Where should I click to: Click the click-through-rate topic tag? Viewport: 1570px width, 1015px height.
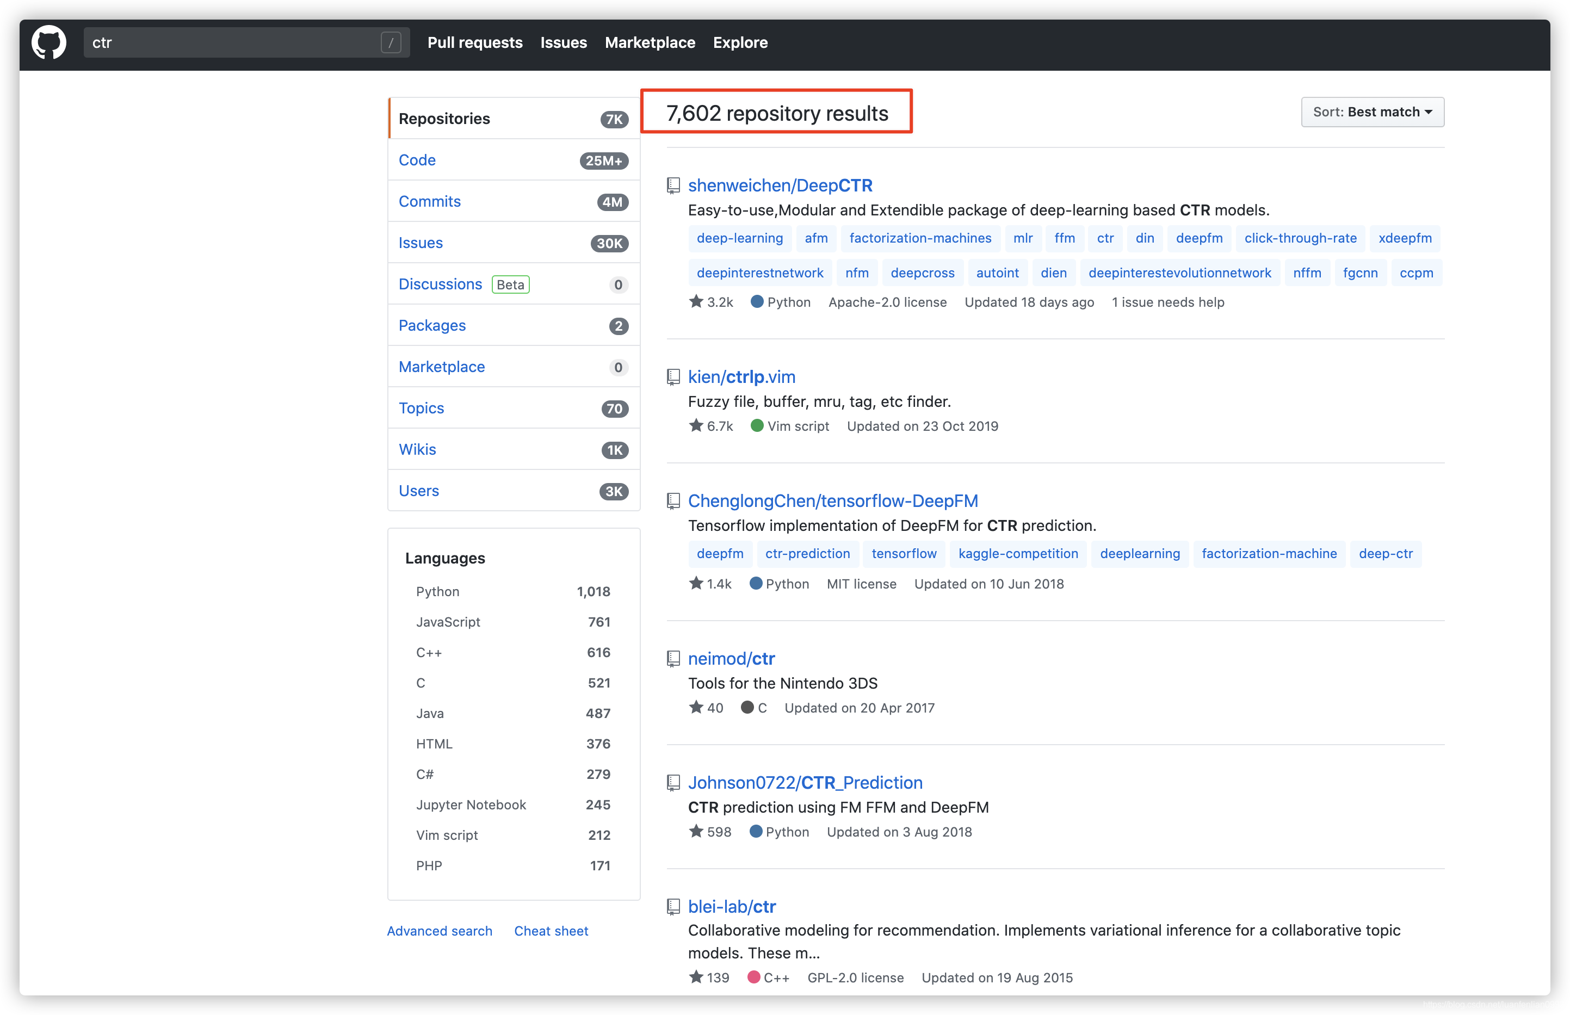(1300, 238)
